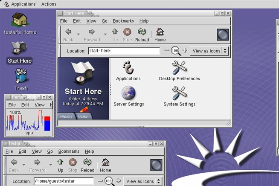Screen dimensions: 279x186
Task: Zoom out with minus icon in Start Here
Action: coord(166,51)
